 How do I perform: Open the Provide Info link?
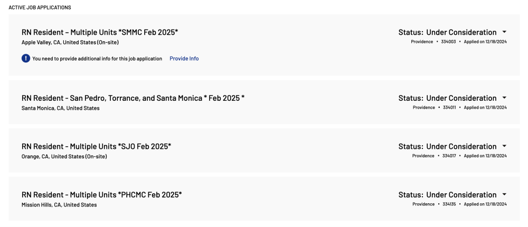pos(184,59)
